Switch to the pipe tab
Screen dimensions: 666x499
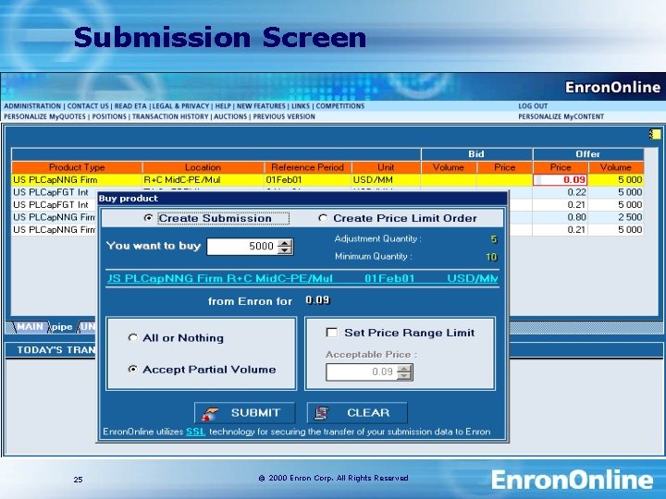(x=62, y=327)
